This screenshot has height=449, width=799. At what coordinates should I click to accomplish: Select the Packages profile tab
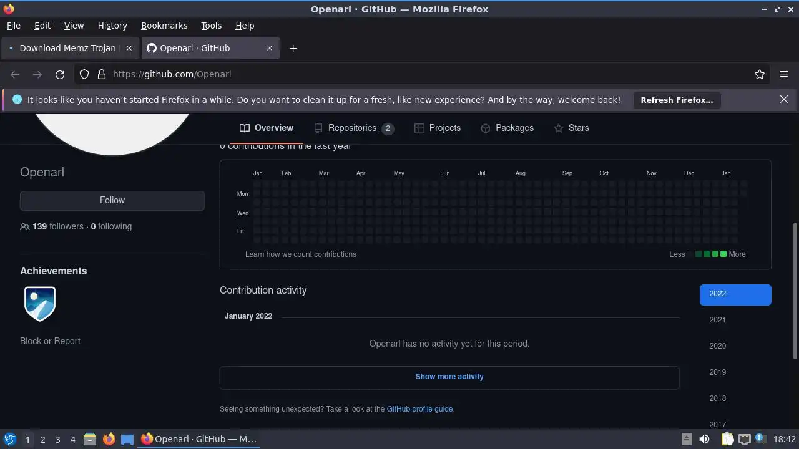507,128
